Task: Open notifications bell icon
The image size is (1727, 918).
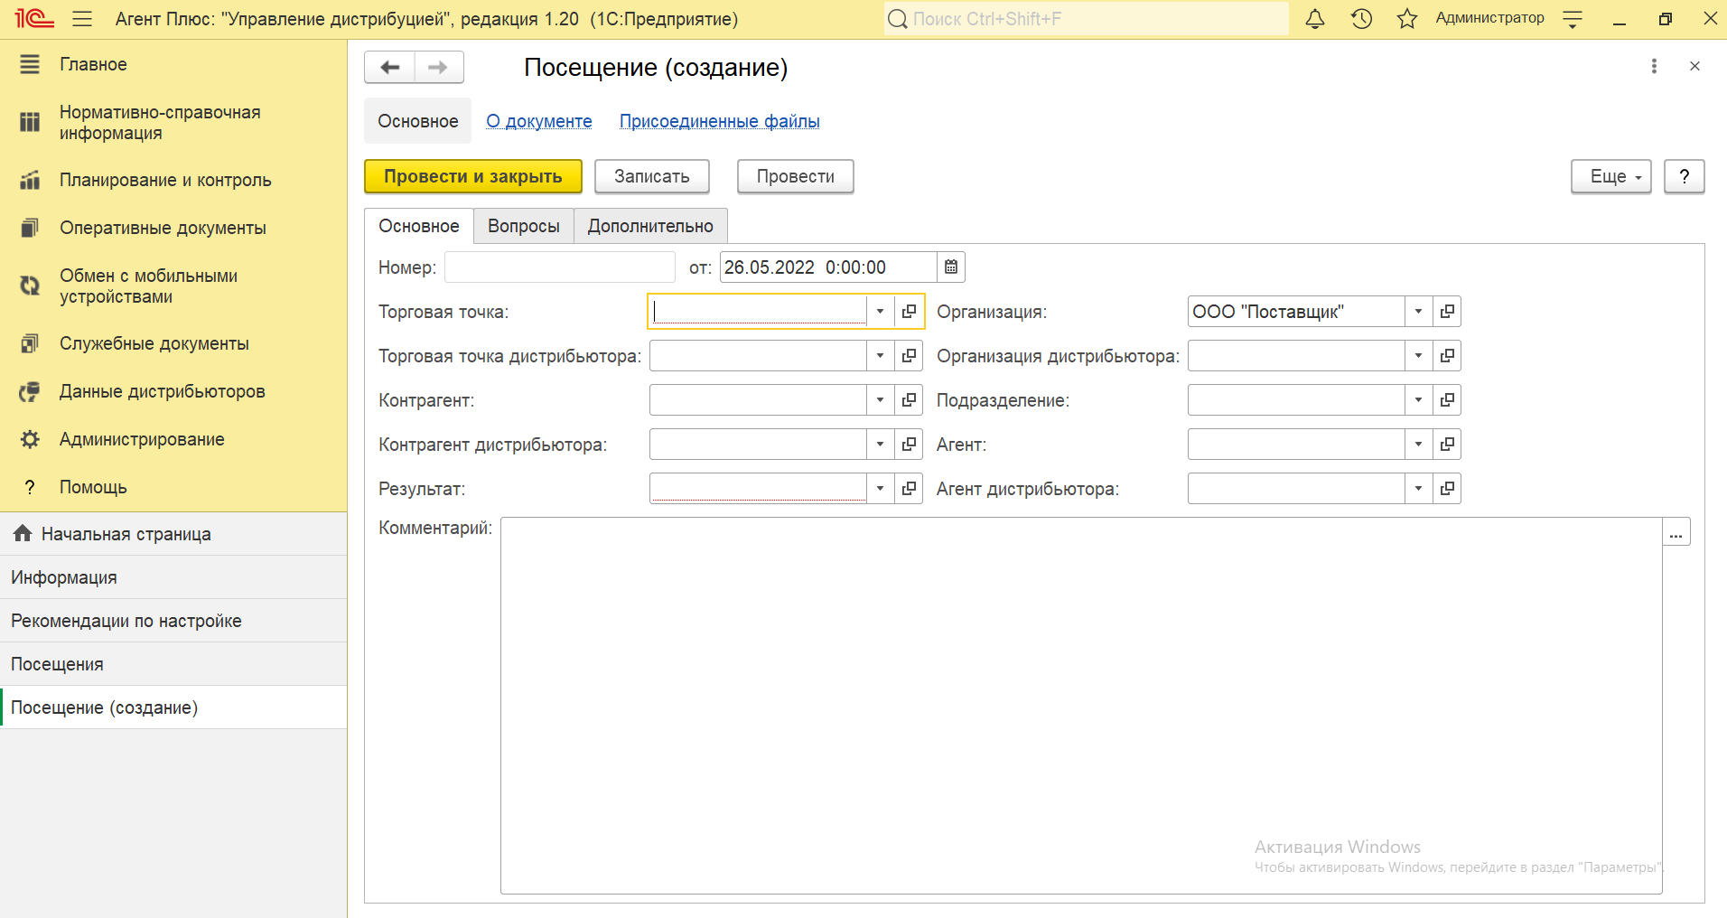Action: [x=1315, y=19]
